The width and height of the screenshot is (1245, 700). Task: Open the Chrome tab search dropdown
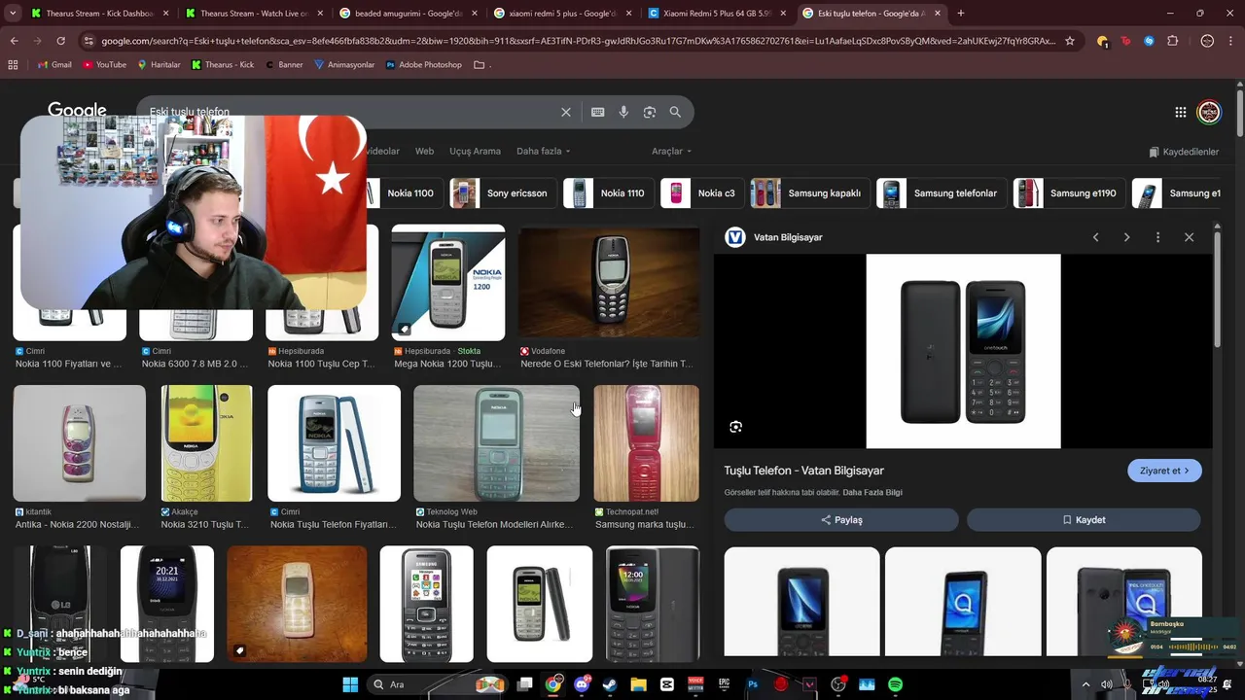(x=13, y=13)
